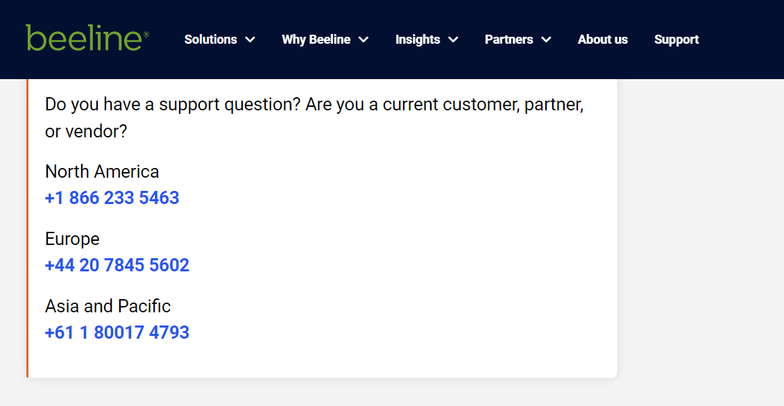This screenshot has width=784, height=406.
Task: Open the Solutions menu
Action: [x=210, y=40]
